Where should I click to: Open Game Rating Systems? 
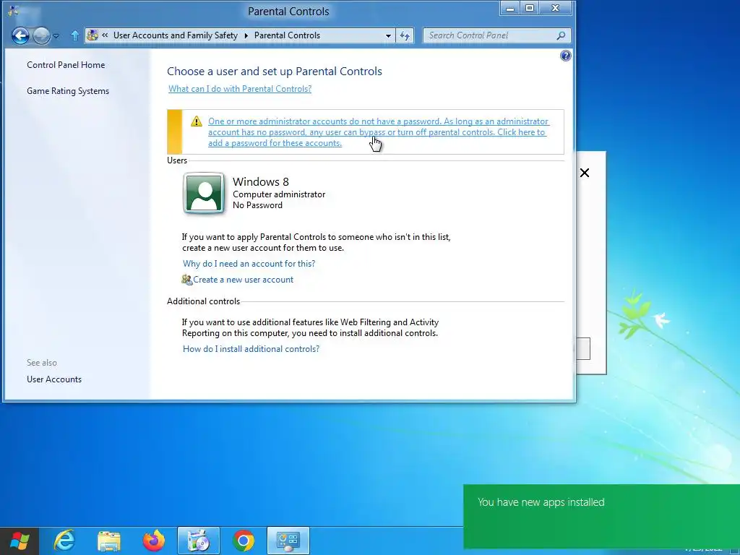point(68,91)
